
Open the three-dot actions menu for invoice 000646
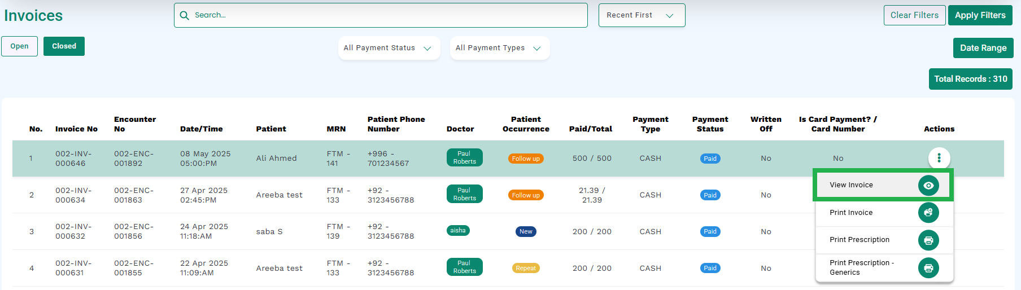pyautogui.click(x=939, y=158)
